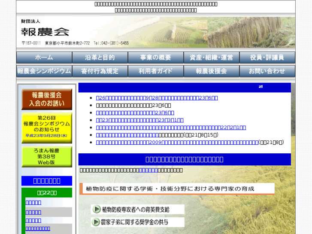Open first sidebar link under green 22 header

pos(33,203)
